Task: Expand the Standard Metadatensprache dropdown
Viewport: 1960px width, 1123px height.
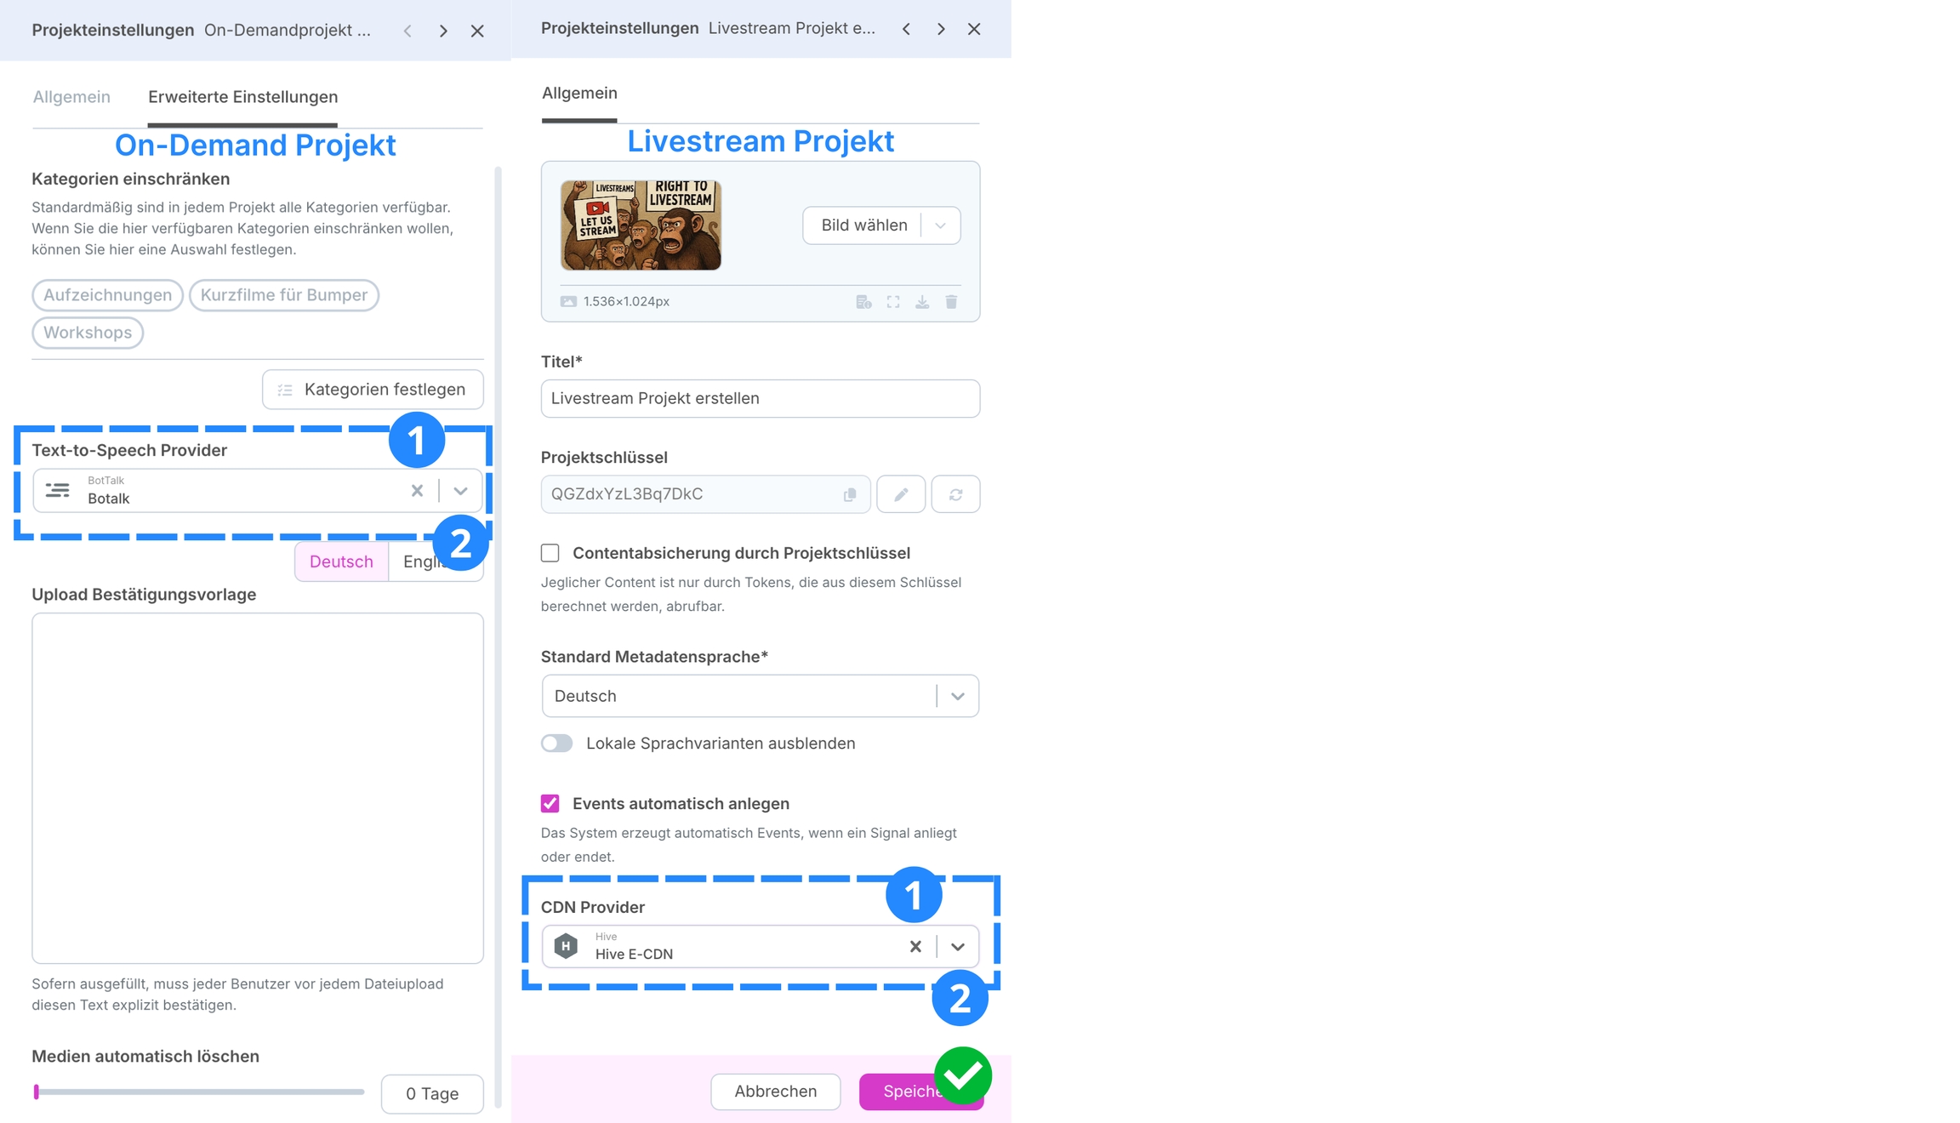Action: pyautogui.click(x=761, y=696)
